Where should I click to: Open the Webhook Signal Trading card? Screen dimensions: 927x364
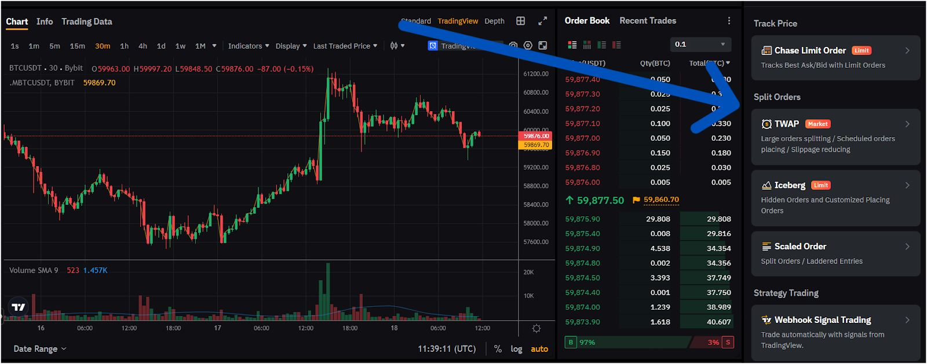[835, 333]
